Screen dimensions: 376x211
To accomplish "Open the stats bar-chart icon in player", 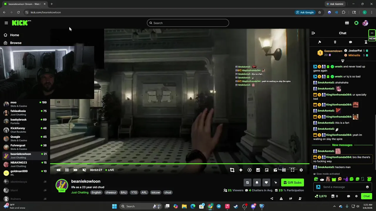I will click(258, 170).
